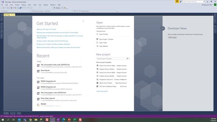Open the Edit menu

click(x=6, y=5)
